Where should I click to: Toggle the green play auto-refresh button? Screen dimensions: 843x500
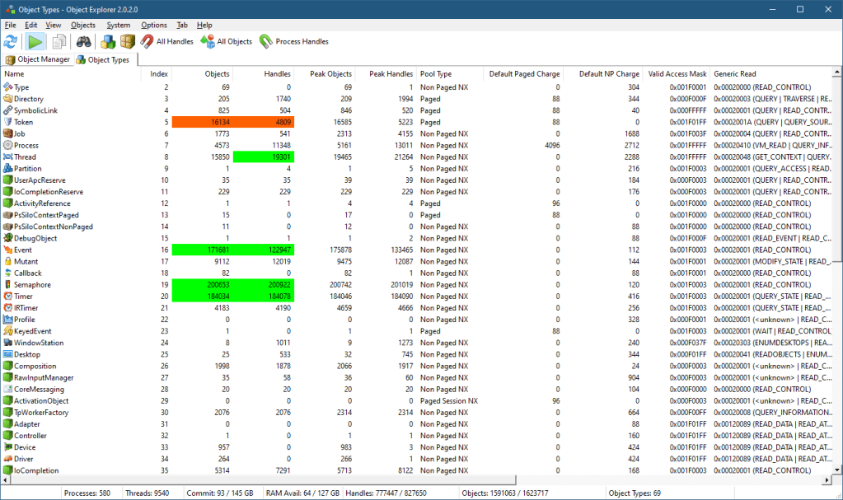tap(35, 41)
